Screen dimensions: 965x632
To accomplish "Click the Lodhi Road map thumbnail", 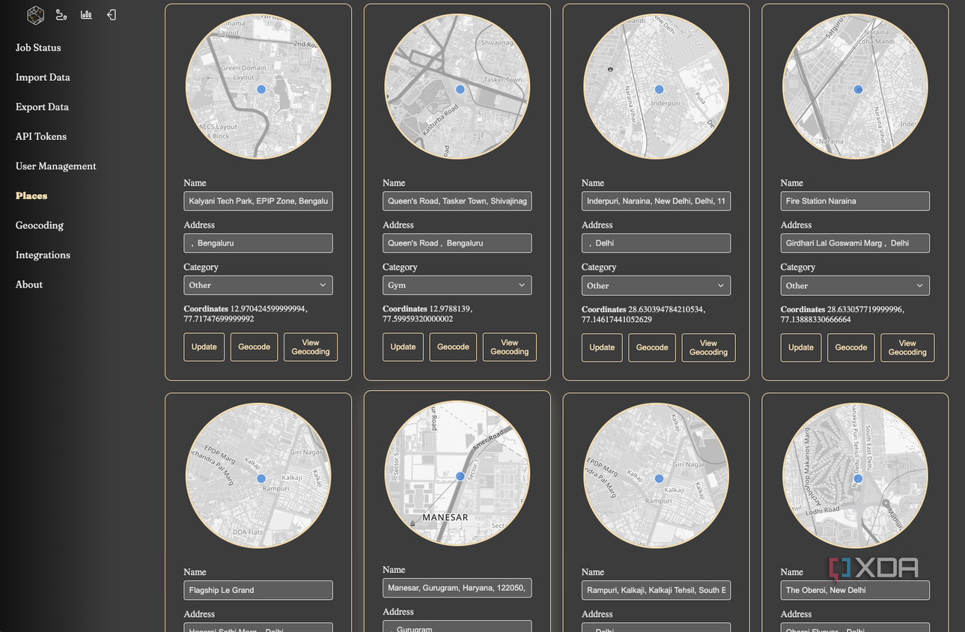I will 855,476.
